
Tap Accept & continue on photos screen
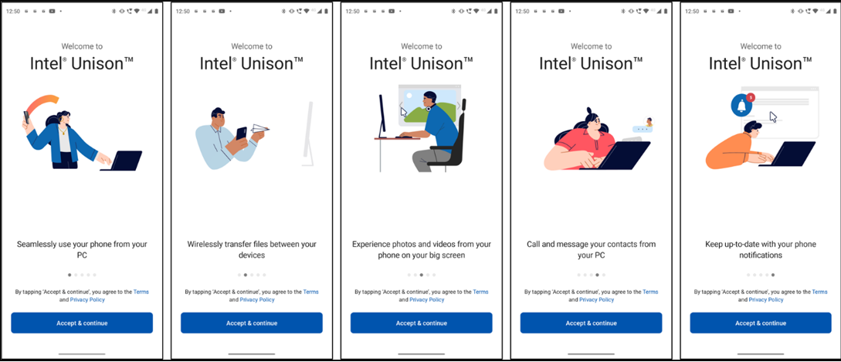click(x=422, y=323)
